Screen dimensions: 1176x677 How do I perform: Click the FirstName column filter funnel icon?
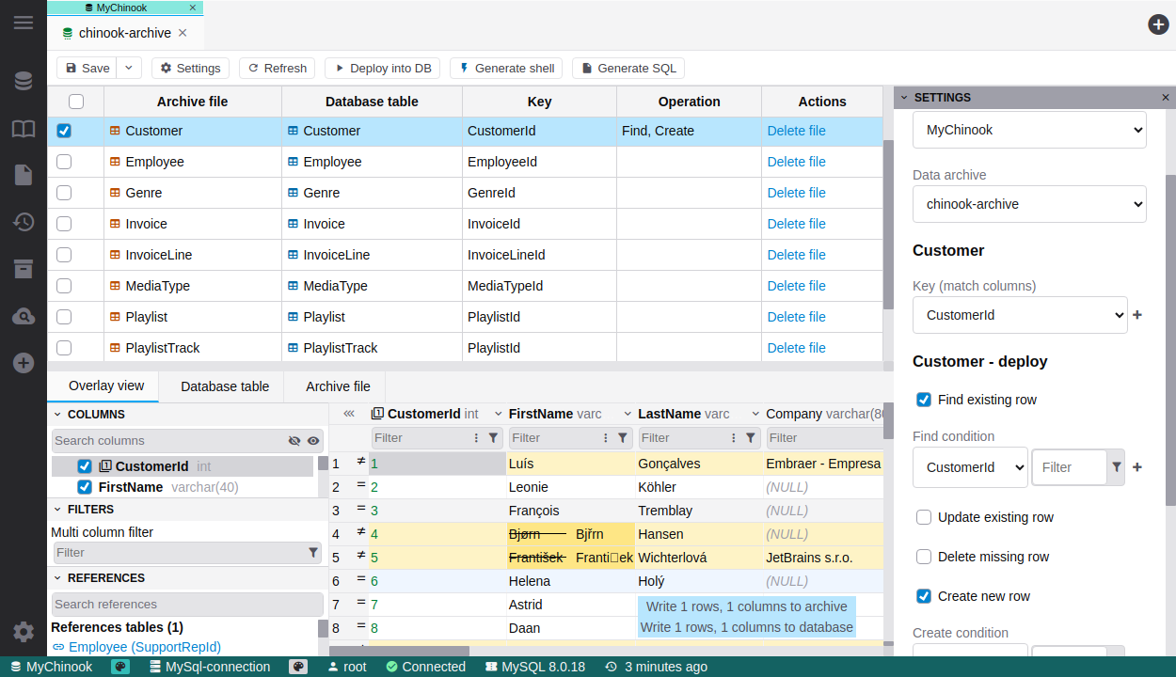(x=622, y=438)
